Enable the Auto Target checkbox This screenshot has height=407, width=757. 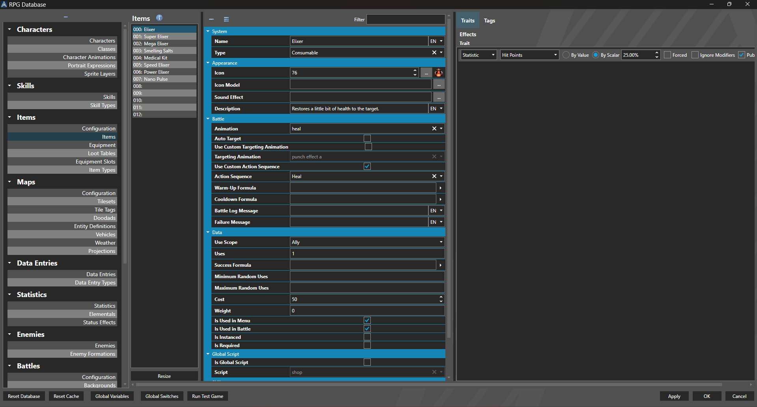tap(367, 138)
